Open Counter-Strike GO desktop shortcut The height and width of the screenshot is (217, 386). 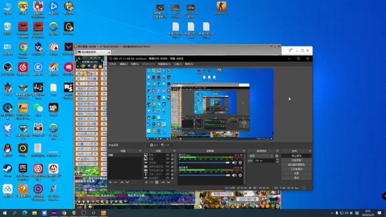pos(23,111)
